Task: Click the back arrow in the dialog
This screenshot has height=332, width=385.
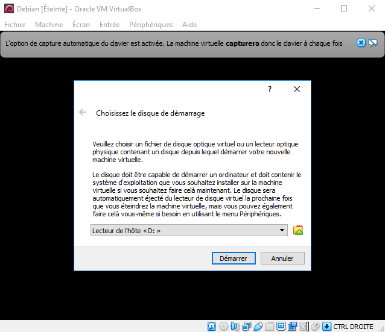Action: click(83, 112)
